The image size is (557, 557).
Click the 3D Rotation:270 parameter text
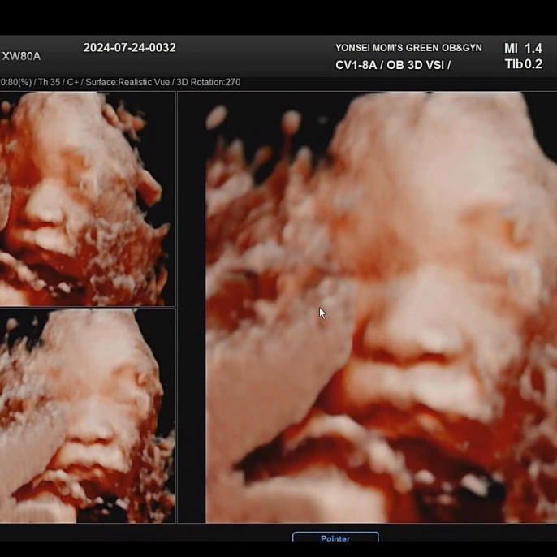(x=208, y=82)
